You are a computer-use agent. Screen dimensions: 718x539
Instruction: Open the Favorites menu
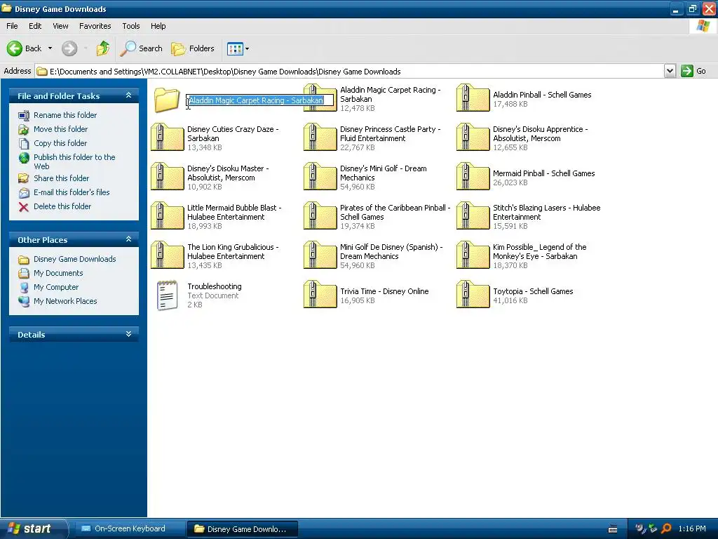[95, 26]
